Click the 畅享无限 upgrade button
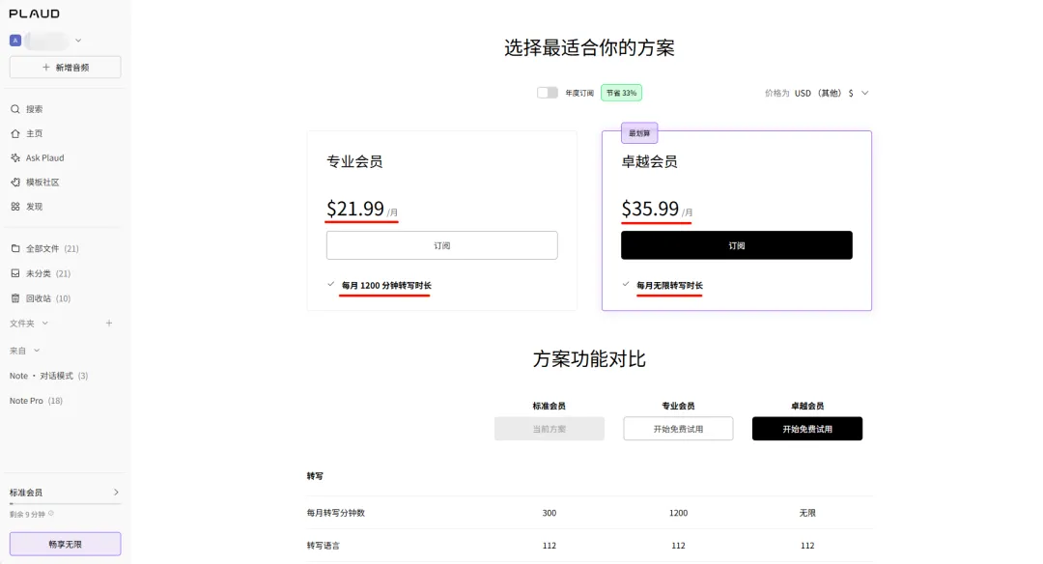The image size is (1043, 564). click(x=66, y=544)
